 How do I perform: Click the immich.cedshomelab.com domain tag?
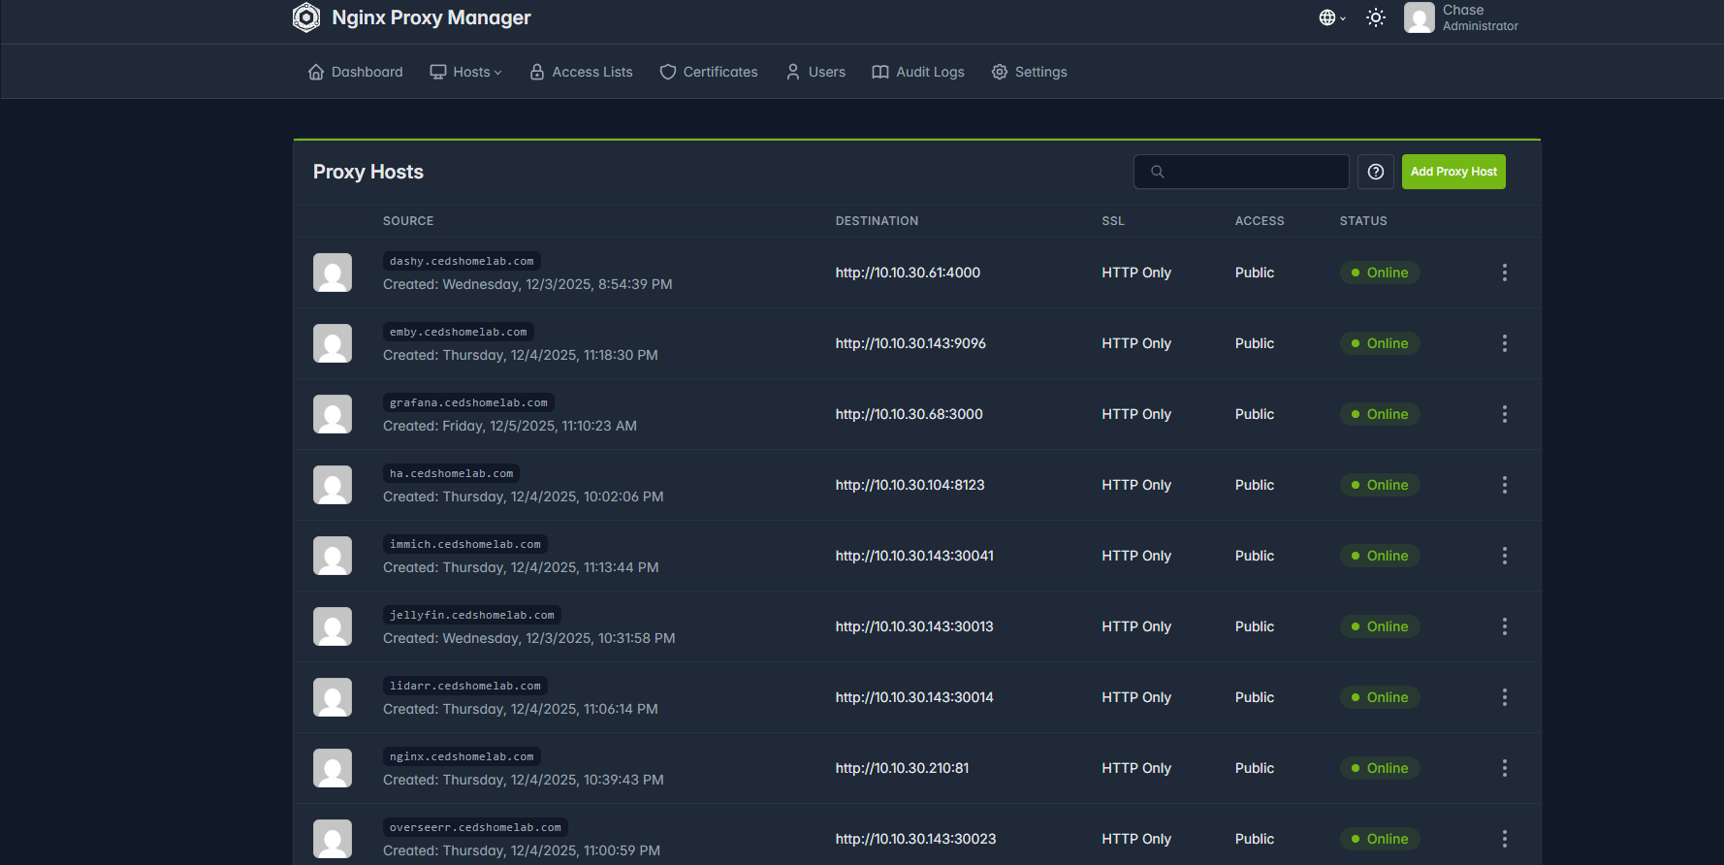click(x=465, y=544)
